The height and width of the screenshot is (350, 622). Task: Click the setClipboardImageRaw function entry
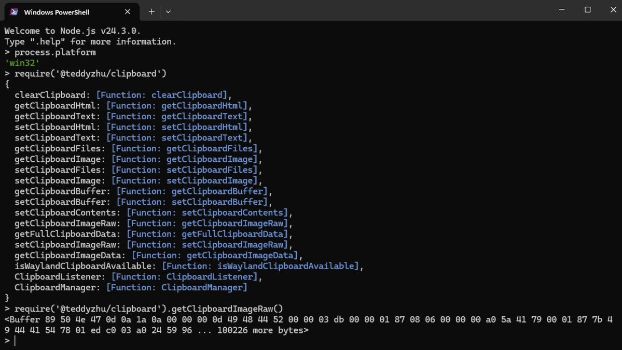[x=154, y=245]
